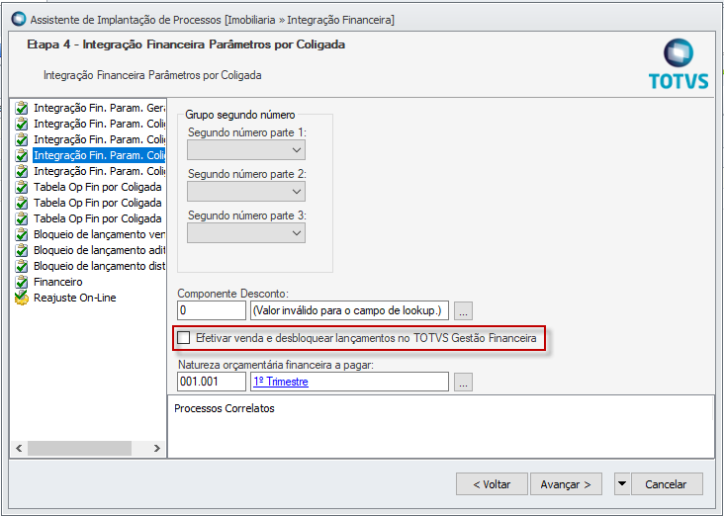Click the Processos Correlatos panel text
Screen dimensions: 724x516
click(225, 408)
